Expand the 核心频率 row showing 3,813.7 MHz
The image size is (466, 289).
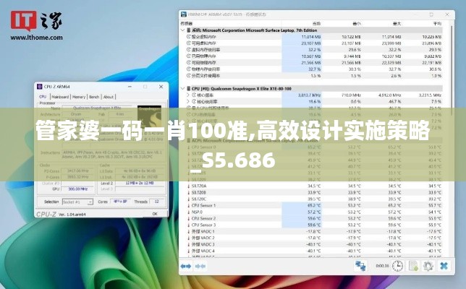click(x=188, y=95)
